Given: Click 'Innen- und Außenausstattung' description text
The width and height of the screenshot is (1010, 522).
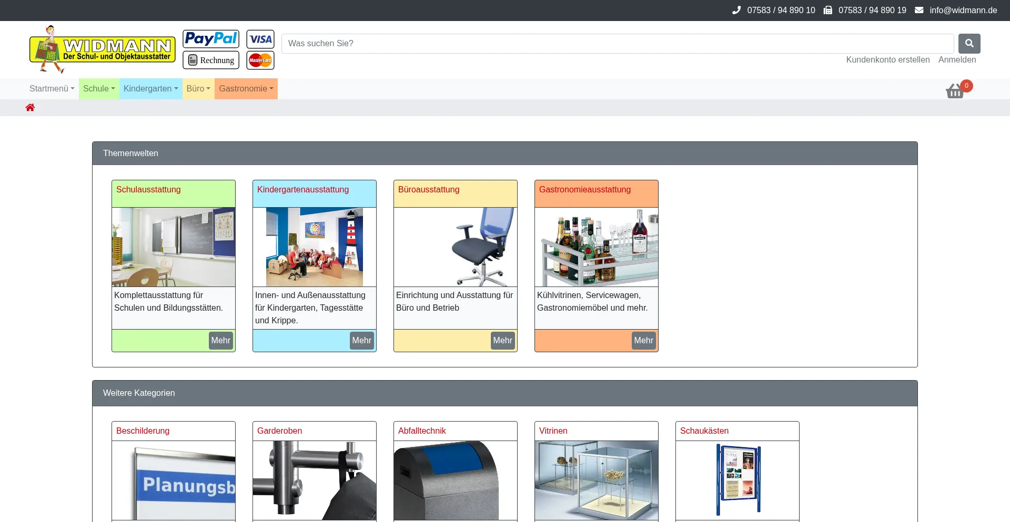Looking at the screenshot, I should pos(310,308).
